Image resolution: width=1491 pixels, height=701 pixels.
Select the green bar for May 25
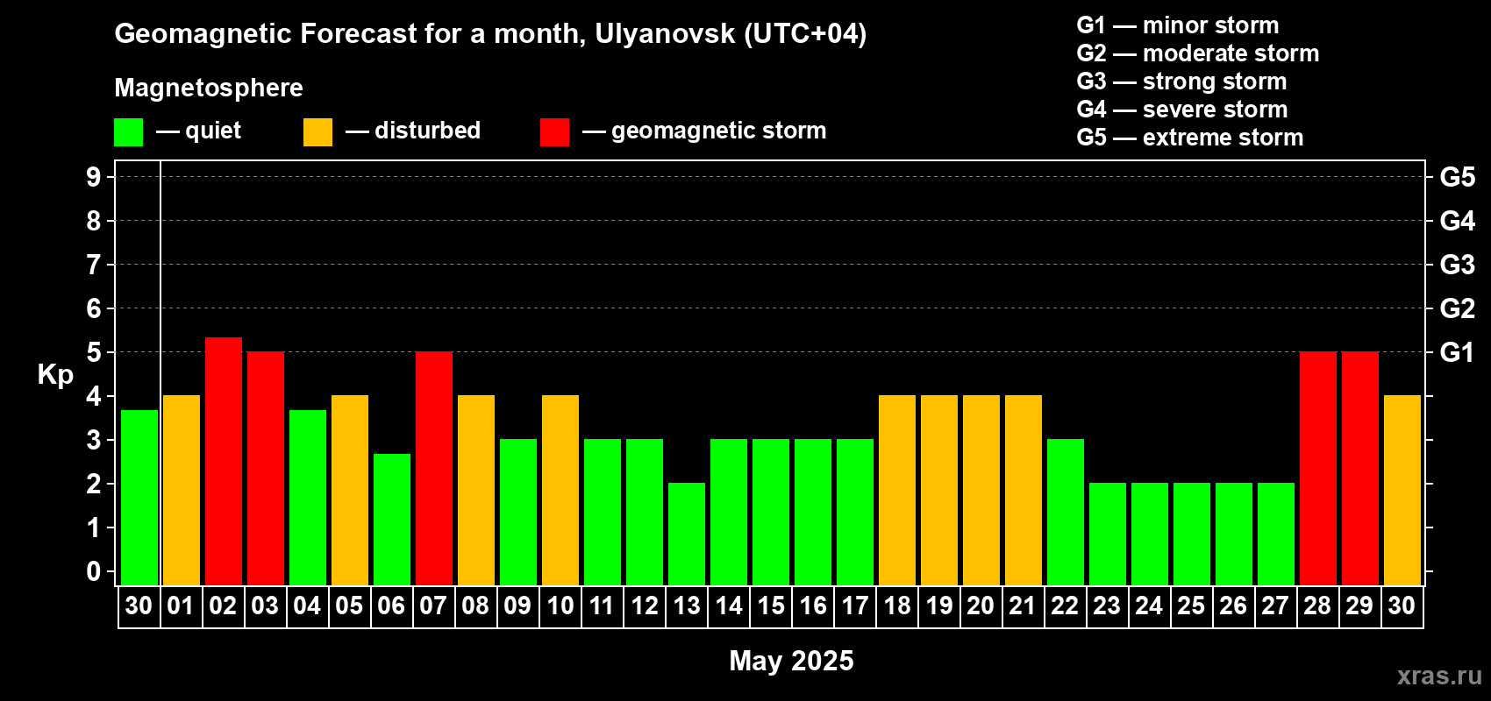(x=1192, y=534)
